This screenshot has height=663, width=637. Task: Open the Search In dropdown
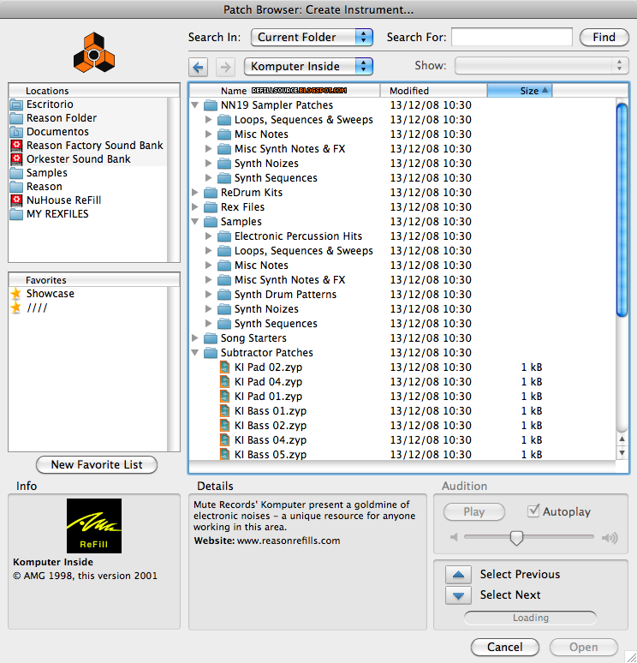(x=312, y=37)
